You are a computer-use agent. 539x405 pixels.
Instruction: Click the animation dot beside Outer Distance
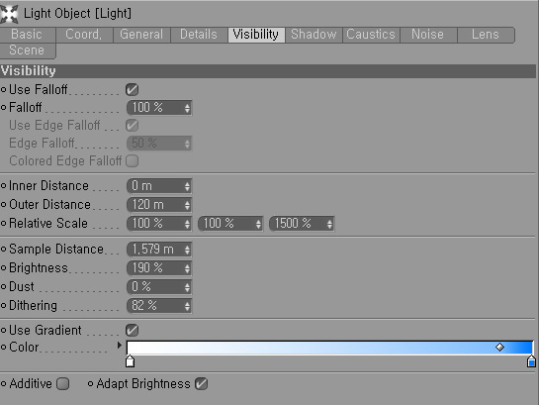[3, 204]
